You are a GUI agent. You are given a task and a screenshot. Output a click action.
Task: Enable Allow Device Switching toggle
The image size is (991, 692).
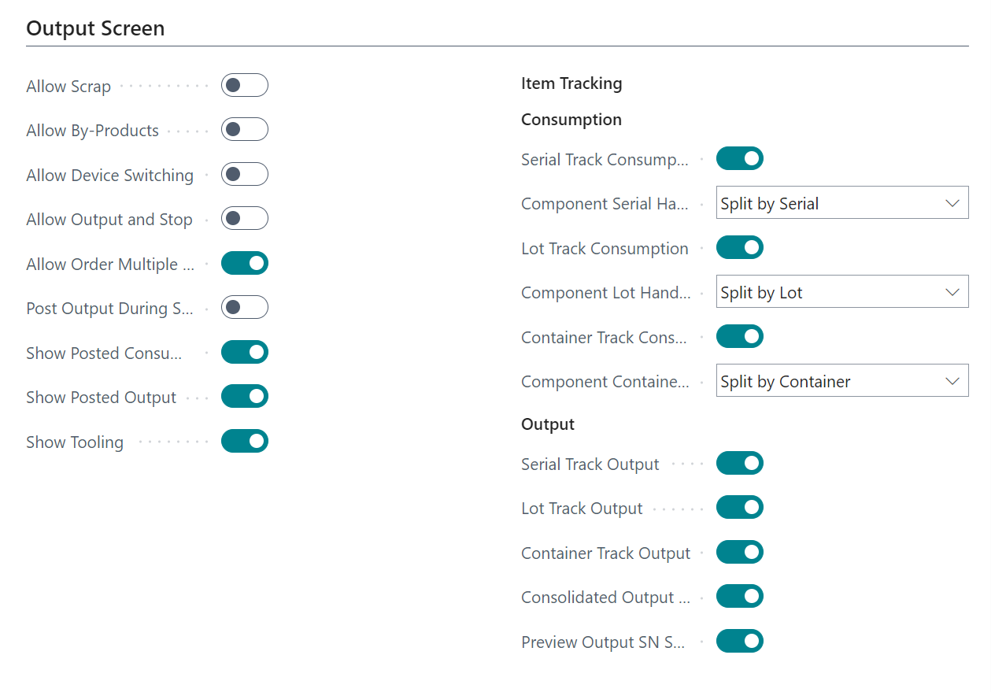click(244, 175)
